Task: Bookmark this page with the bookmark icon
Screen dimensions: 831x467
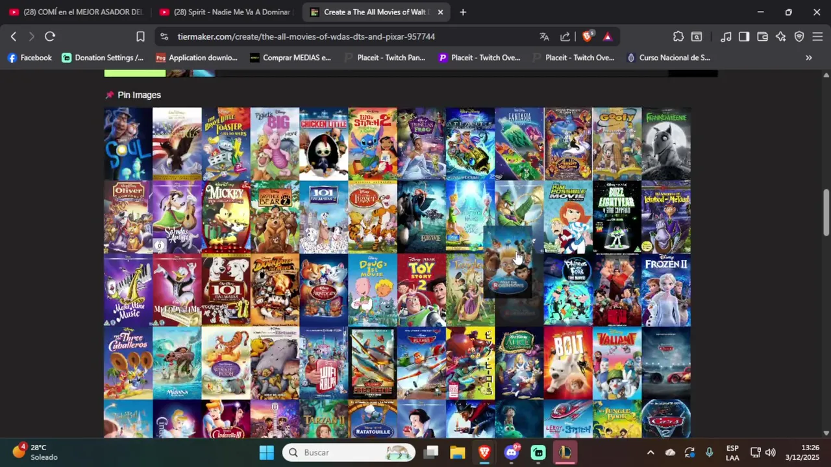Action: (x=140, y=37)
